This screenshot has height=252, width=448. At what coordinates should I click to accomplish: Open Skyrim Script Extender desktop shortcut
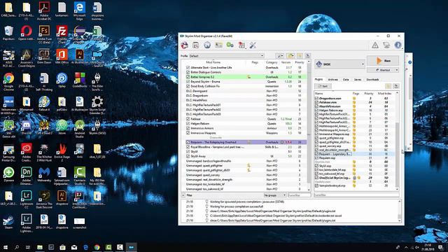click(x=97, y=105)
